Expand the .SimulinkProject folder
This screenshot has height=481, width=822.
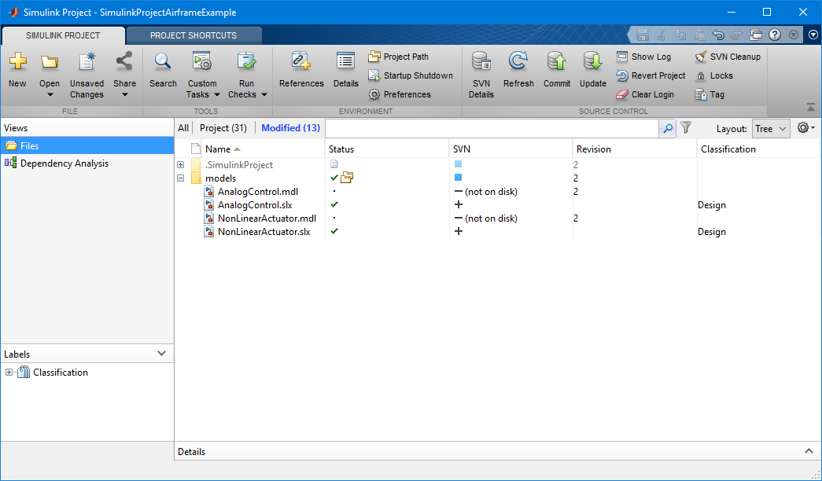pos(181,164)
